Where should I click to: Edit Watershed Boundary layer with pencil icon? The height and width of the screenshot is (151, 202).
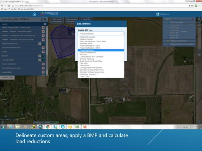[x=40, y=44]
